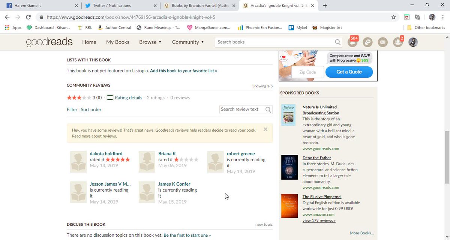Click Add this book to your favorite list
The height and width of the screenshot is (240, 450).
coord(183,70)
